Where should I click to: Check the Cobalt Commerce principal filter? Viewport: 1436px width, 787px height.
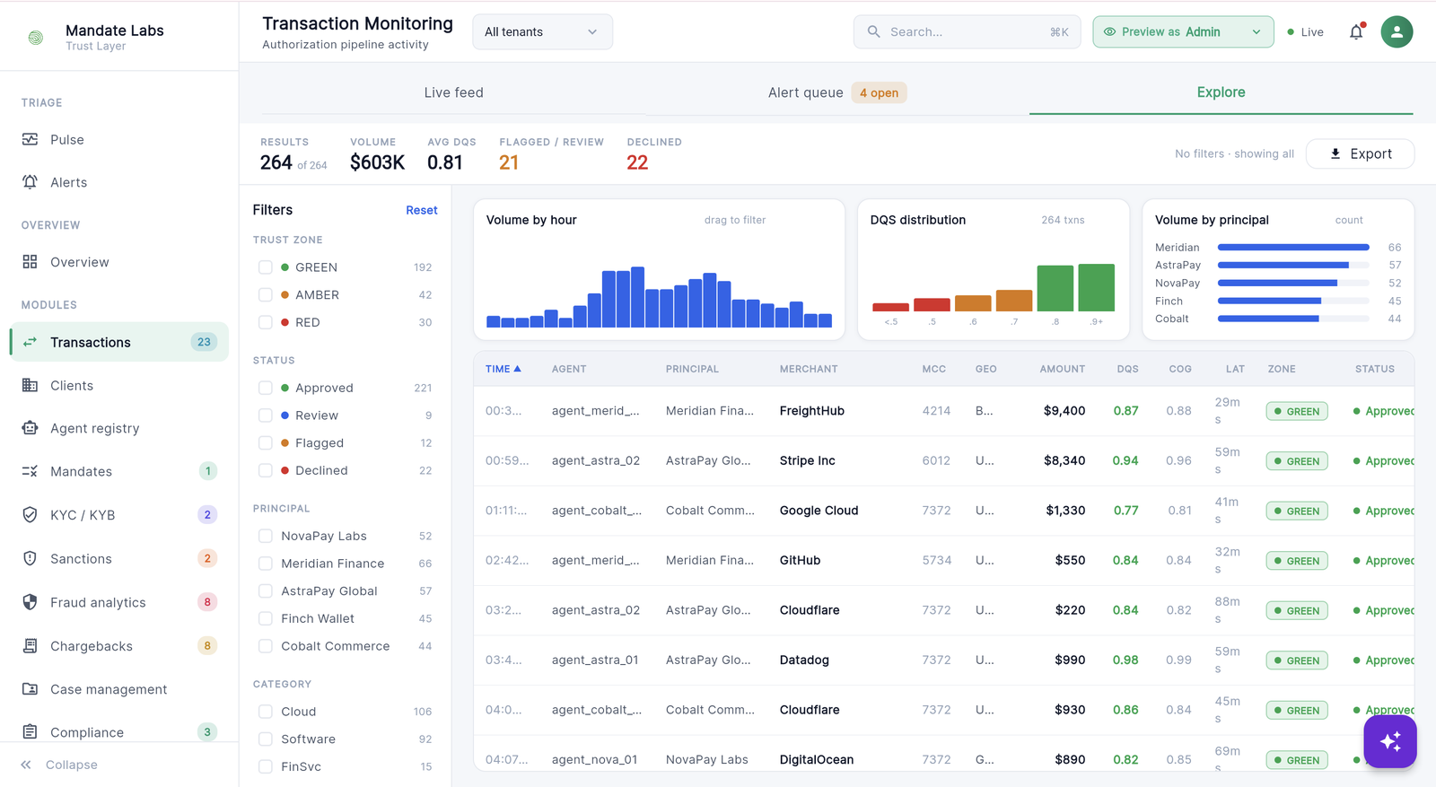tap(265, 646)
